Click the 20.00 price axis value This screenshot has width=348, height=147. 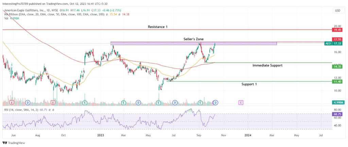click(x=337, y=26)
